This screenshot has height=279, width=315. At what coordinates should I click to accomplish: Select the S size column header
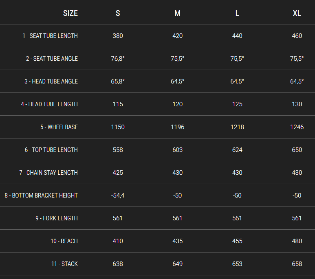118,13
